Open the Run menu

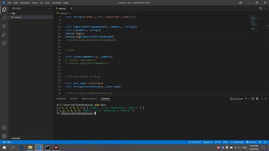[47, 3]
